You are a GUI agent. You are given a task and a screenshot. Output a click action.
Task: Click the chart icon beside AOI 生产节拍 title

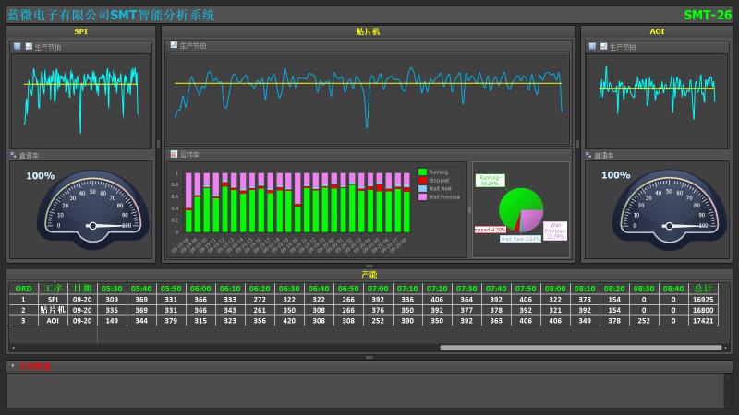(603, 46)
